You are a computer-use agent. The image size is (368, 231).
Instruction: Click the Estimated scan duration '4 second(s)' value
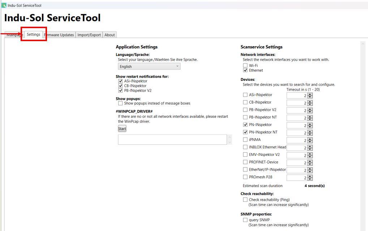[314, 186]
